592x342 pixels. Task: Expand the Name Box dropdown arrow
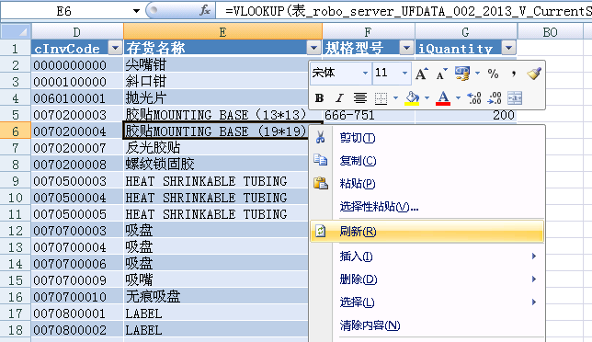136,11
